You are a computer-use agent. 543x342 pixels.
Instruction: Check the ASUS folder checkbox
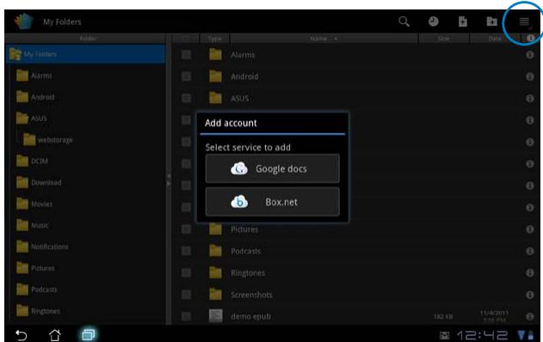pos(187,98)
